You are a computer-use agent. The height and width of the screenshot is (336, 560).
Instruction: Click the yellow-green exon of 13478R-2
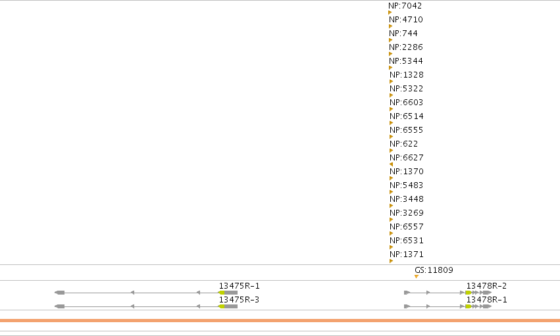point(469,293)
